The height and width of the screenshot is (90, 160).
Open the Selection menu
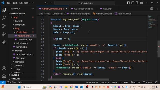(24, 3)
